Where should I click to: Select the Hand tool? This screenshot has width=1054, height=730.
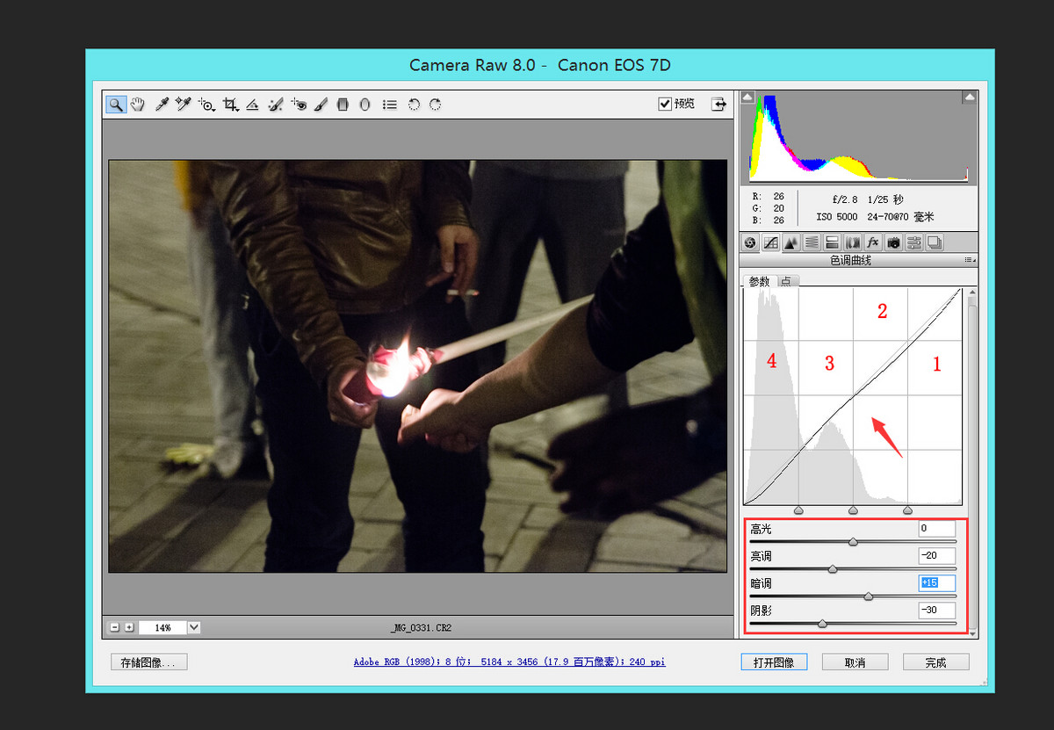pos(138,105)
